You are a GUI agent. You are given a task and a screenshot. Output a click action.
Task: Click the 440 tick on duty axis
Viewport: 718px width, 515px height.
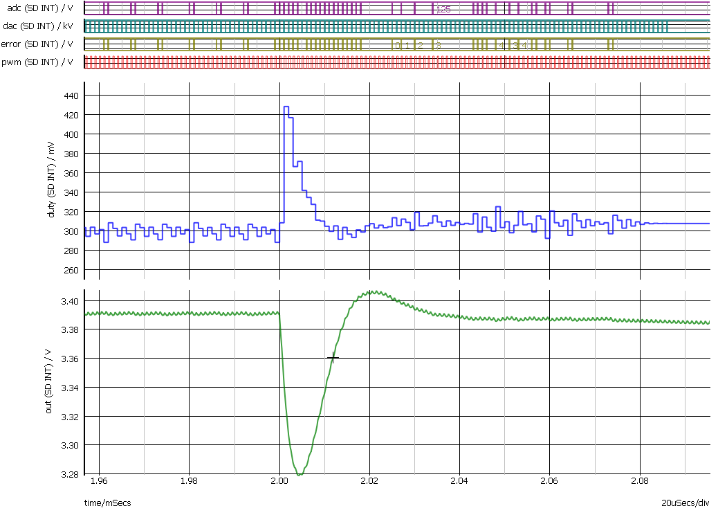pos(71,96)
